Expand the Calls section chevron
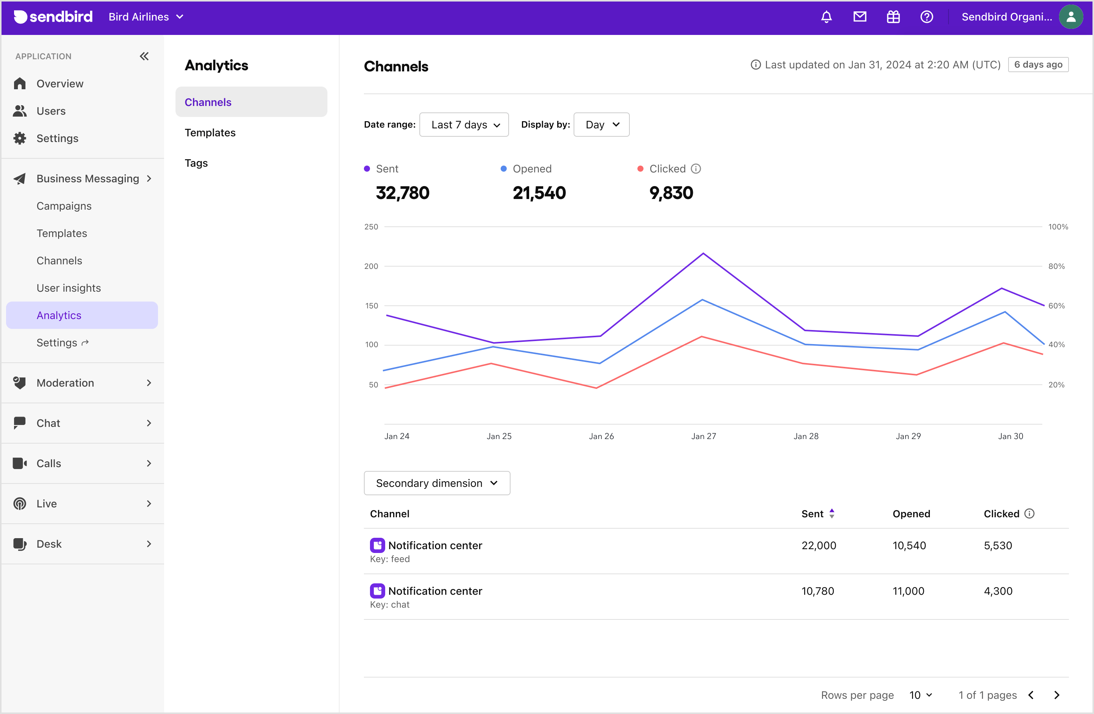This screenshot has height=714, width=1094. point(149,463)
